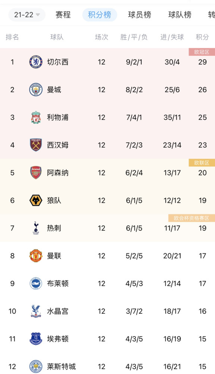
Task: Tap the Manchester City crest icon
Action: point(36,90)
